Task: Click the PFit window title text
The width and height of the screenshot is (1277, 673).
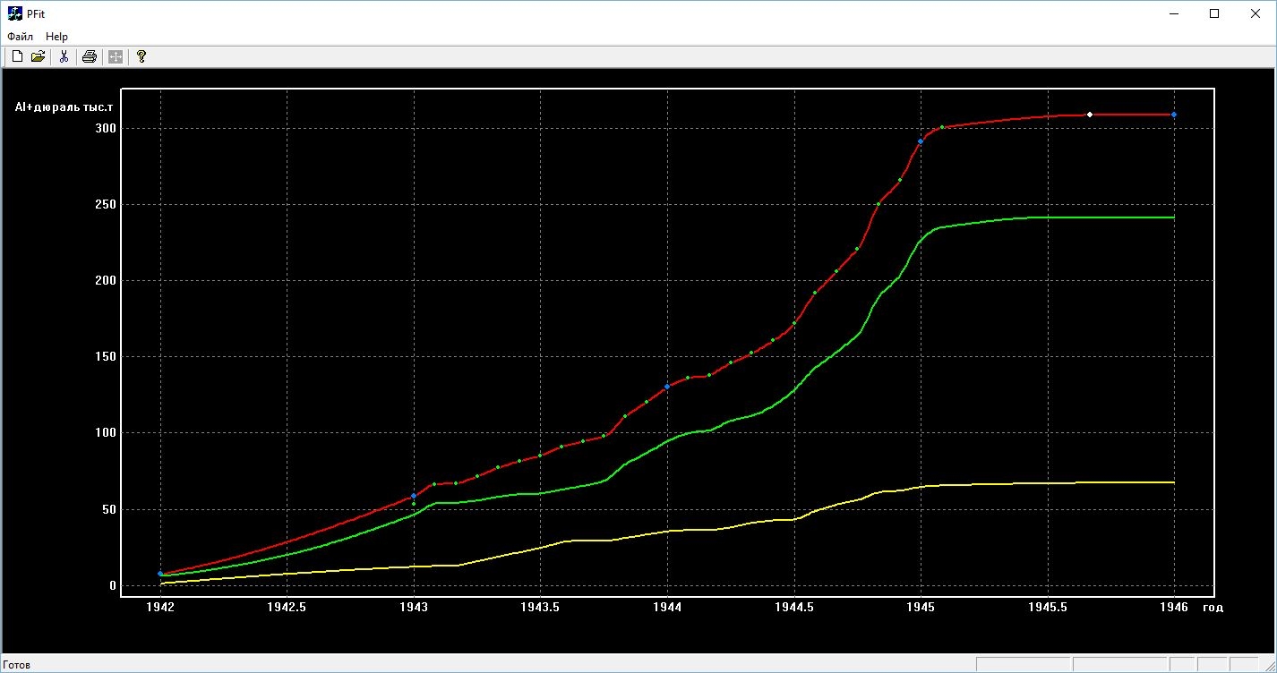Action: (x=36, y=13)
